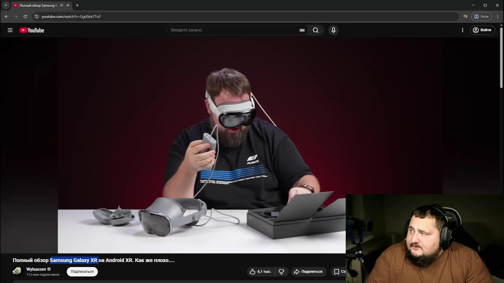The image size is (504, 283).
Task: Open the on-screen keyboard in search box
Action: (302, 30)
